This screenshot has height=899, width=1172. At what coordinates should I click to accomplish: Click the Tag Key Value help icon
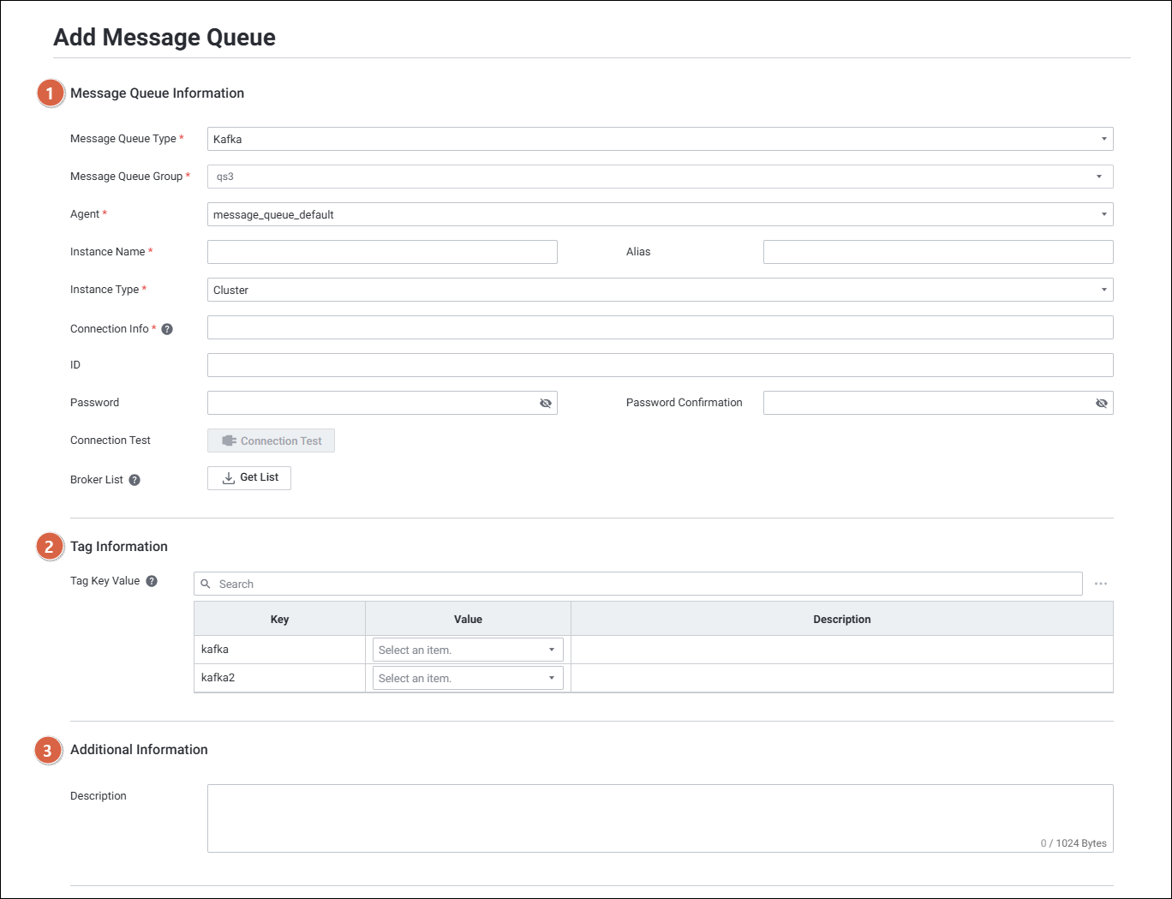click(152, 581)
